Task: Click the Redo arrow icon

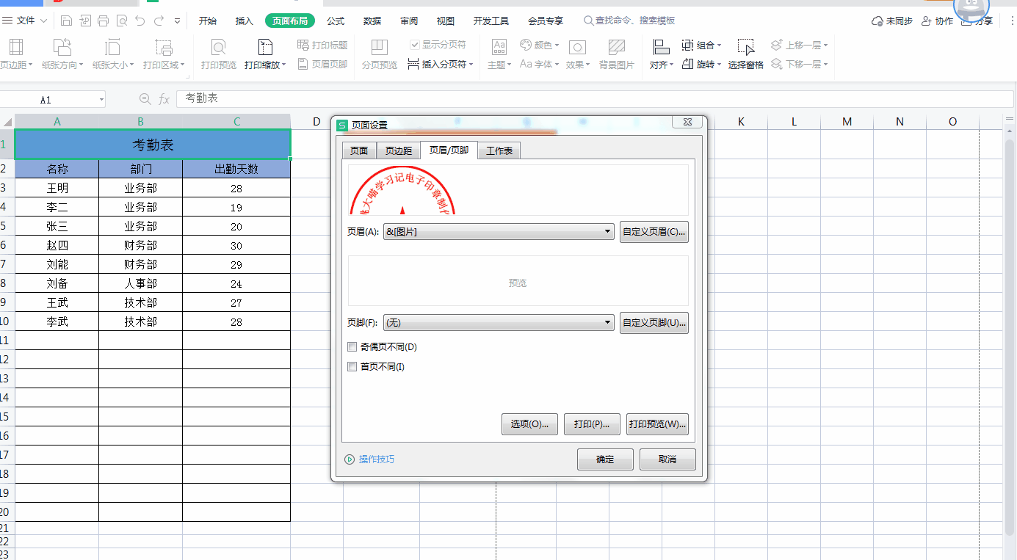Action: point(159,21)
